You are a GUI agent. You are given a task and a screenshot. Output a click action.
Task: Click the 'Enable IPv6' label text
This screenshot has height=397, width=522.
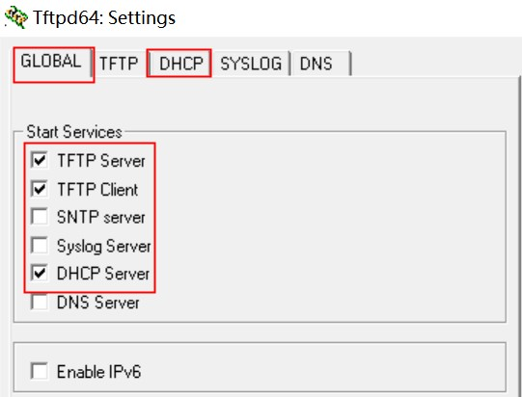coord(98,372)
